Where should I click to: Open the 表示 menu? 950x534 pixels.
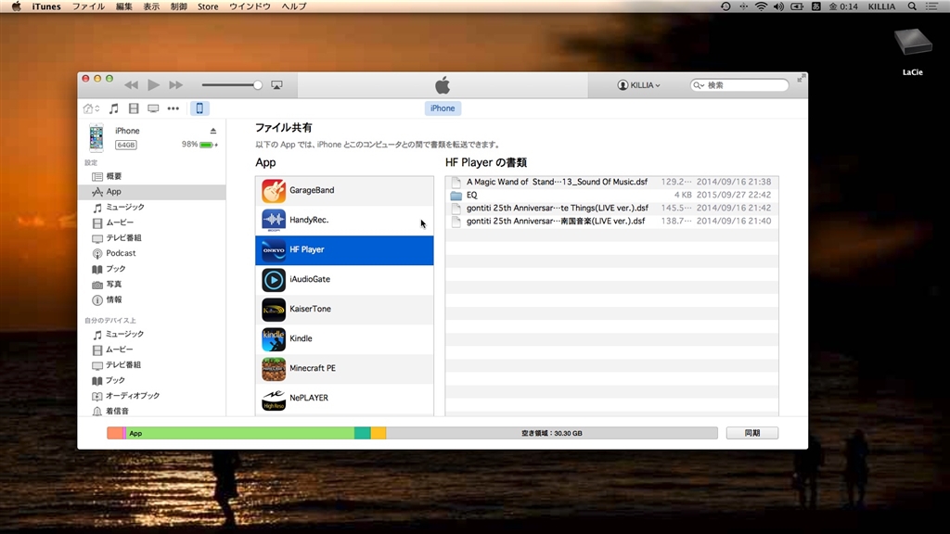point(151,6)
